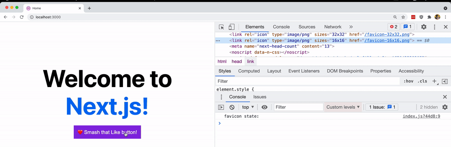Open DevTools settings gear

[424, 27]
